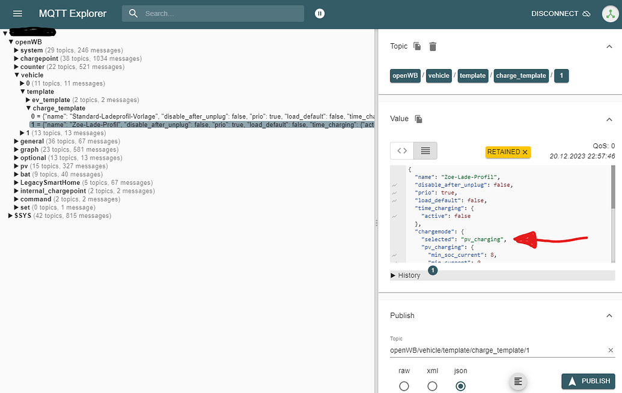Click the PUBLISH button
Viewport: 622px width, 393px height.
point(588,381)
